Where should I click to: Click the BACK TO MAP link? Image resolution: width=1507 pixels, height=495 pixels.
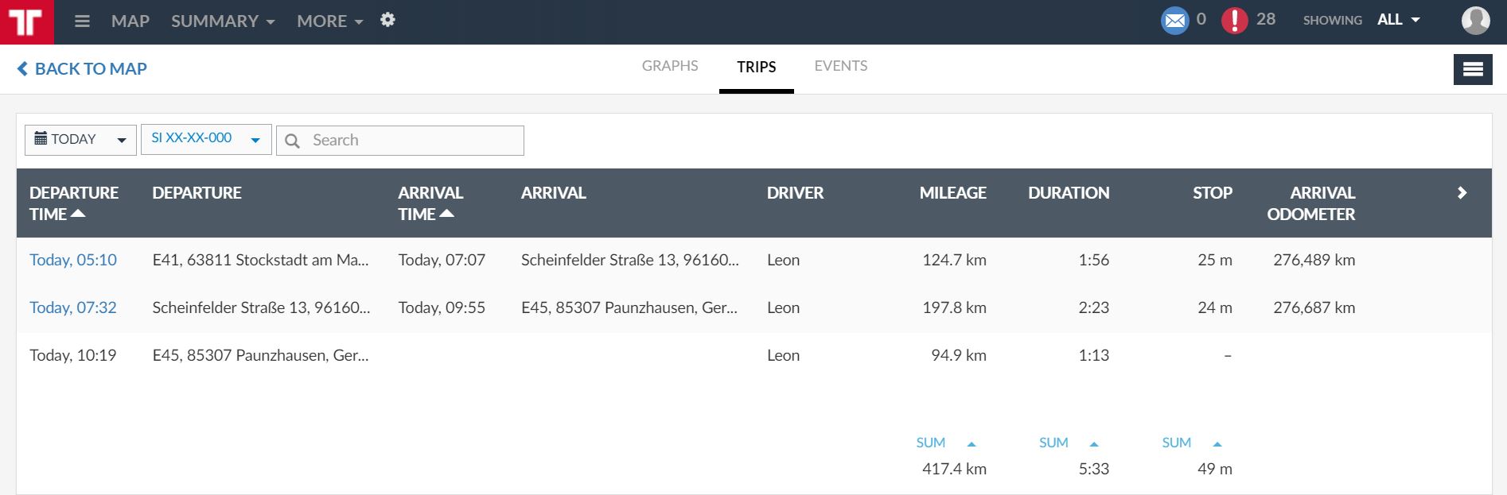(x=82, y=69)
